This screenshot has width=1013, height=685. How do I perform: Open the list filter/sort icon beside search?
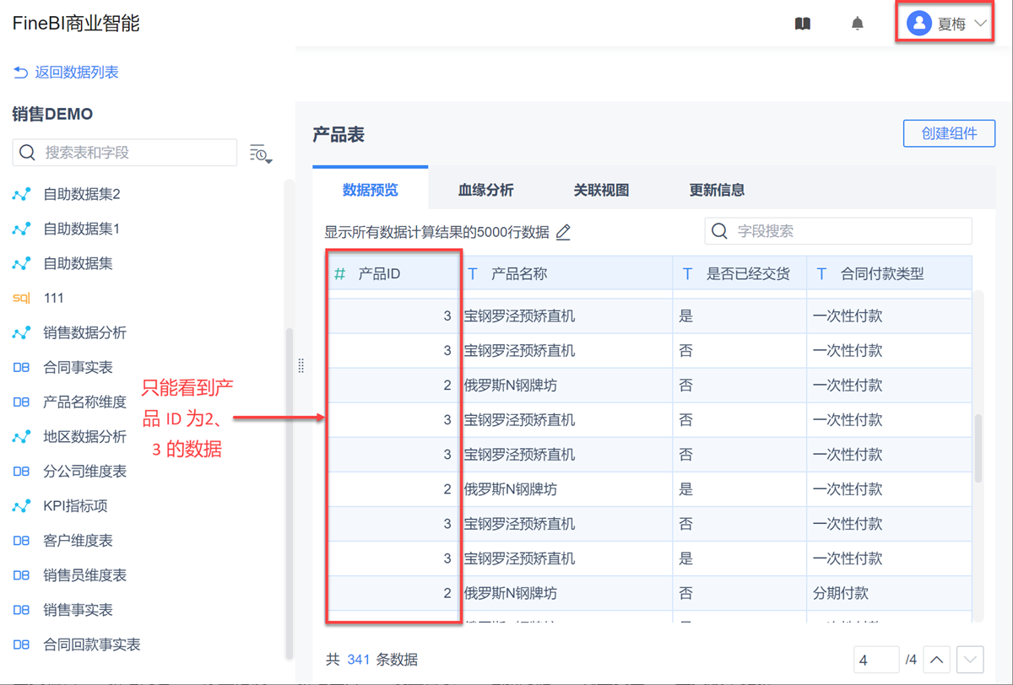(260, 154)
